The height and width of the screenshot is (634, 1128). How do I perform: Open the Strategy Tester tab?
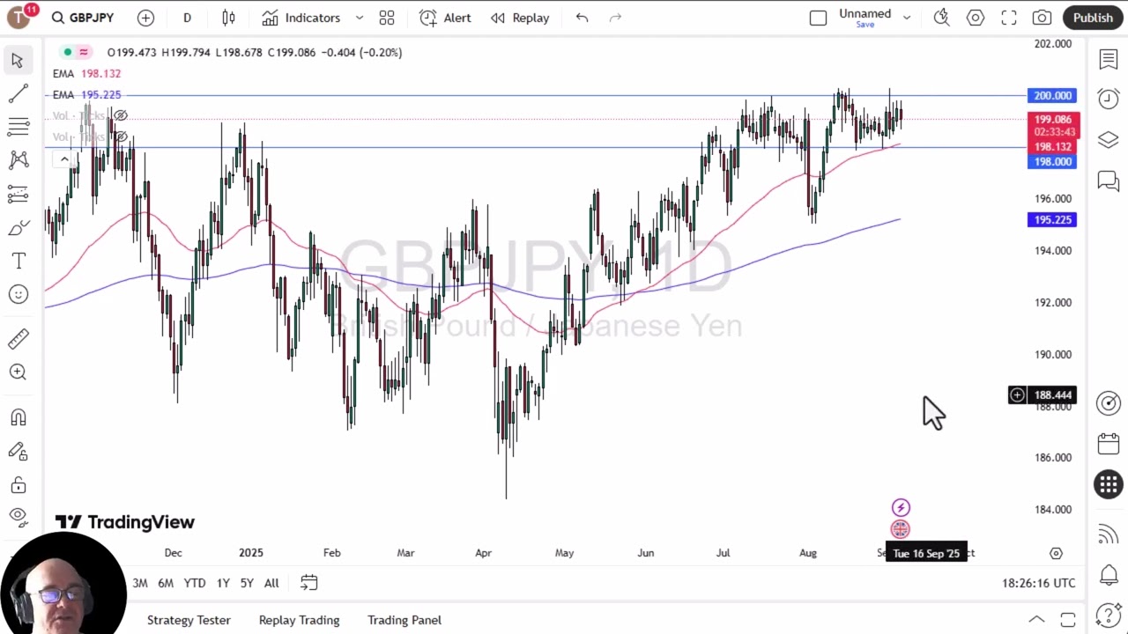[189, 620]
